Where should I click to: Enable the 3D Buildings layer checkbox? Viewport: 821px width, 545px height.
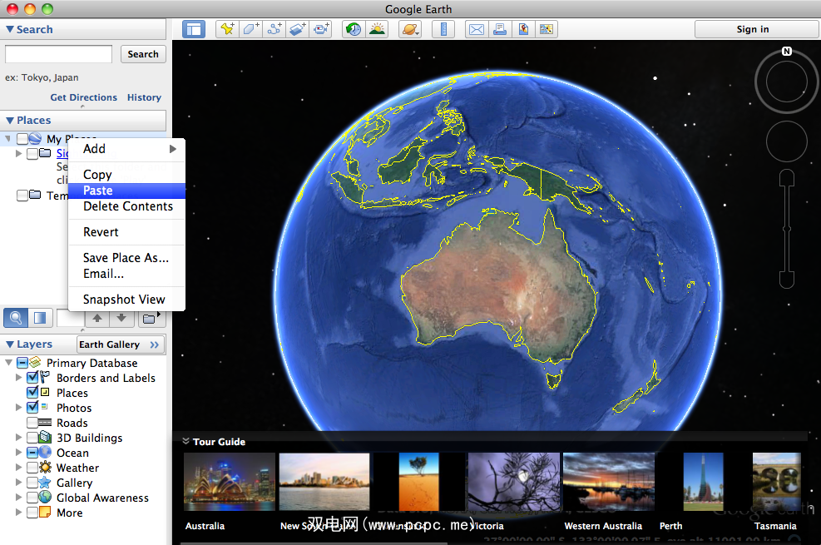(32, 438)
